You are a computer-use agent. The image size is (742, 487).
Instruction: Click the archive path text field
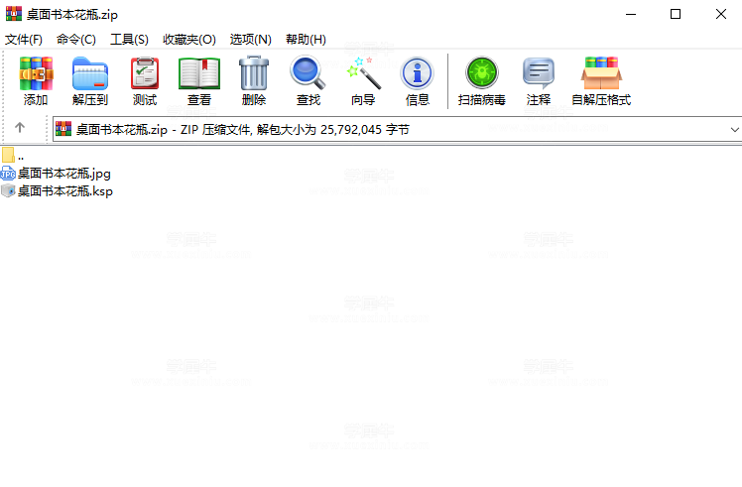pos(398,129)
